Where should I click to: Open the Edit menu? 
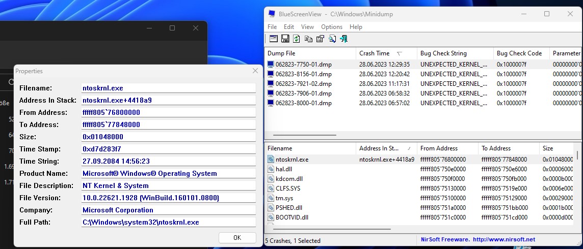tap(289, 26)
